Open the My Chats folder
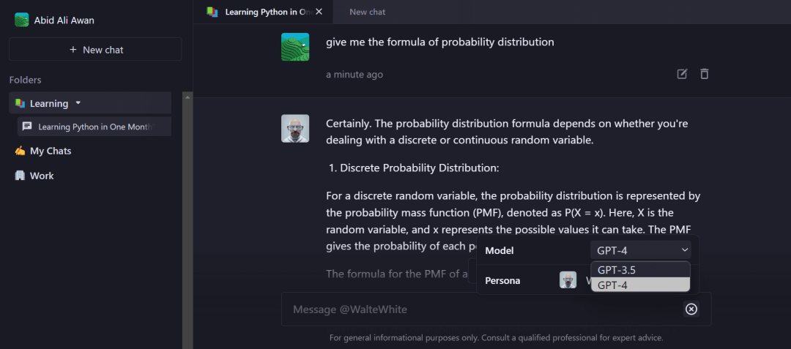This screenshot has width=791, height=349. [x=51, y=151]
